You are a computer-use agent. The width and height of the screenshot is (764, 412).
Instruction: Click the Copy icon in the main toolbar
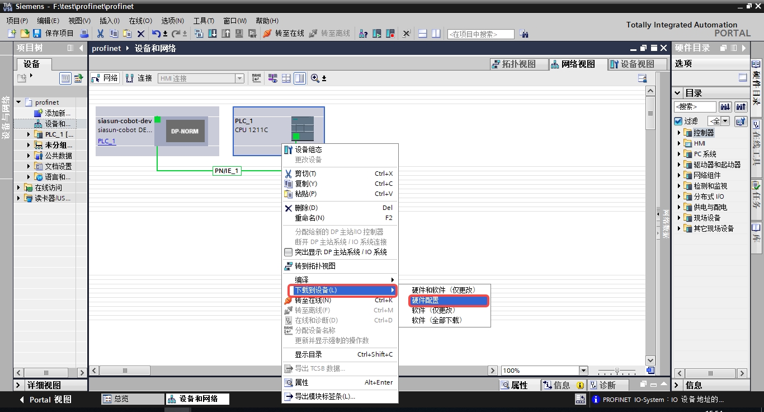tap(114, 34)
